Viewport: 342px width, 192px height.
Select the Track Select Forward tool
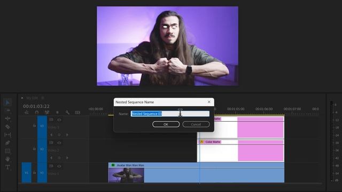point(7,110)
